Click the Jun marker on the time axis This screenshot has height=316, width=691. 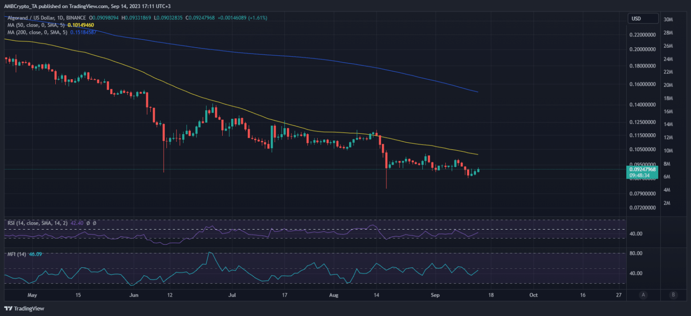[x=135, y=295]
